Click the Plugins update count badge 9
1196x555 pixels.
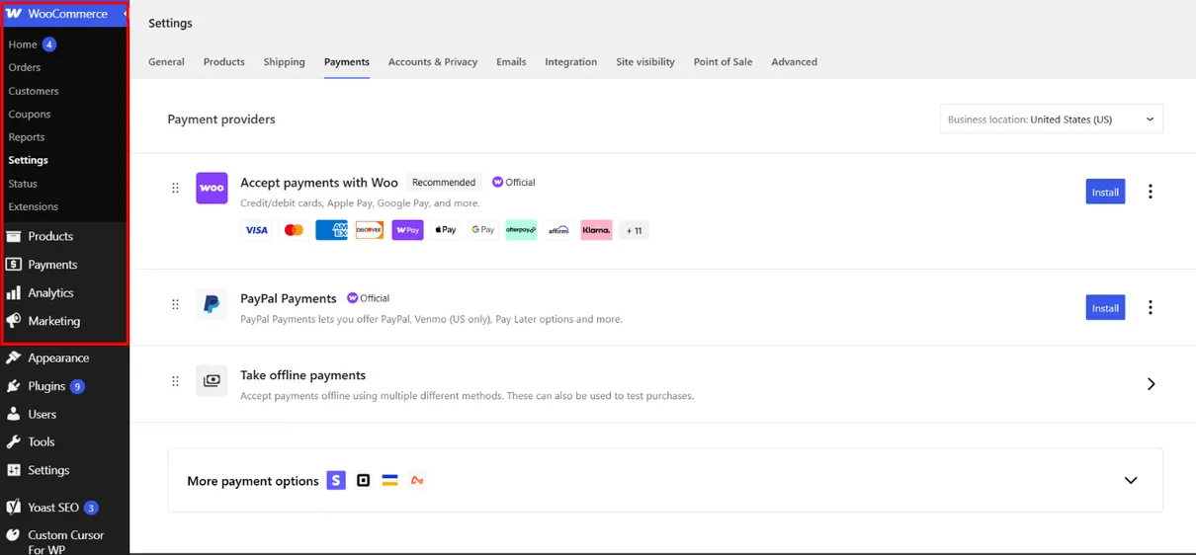[77, 386]
